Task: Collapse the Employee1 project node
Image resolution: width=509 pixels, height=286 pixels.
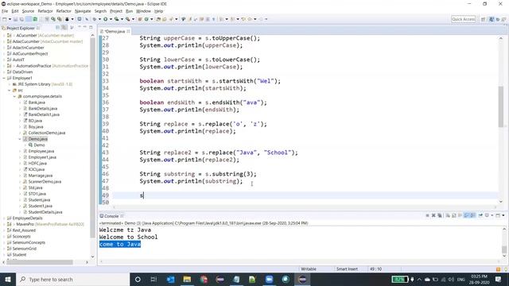Action: pos(4,78)
